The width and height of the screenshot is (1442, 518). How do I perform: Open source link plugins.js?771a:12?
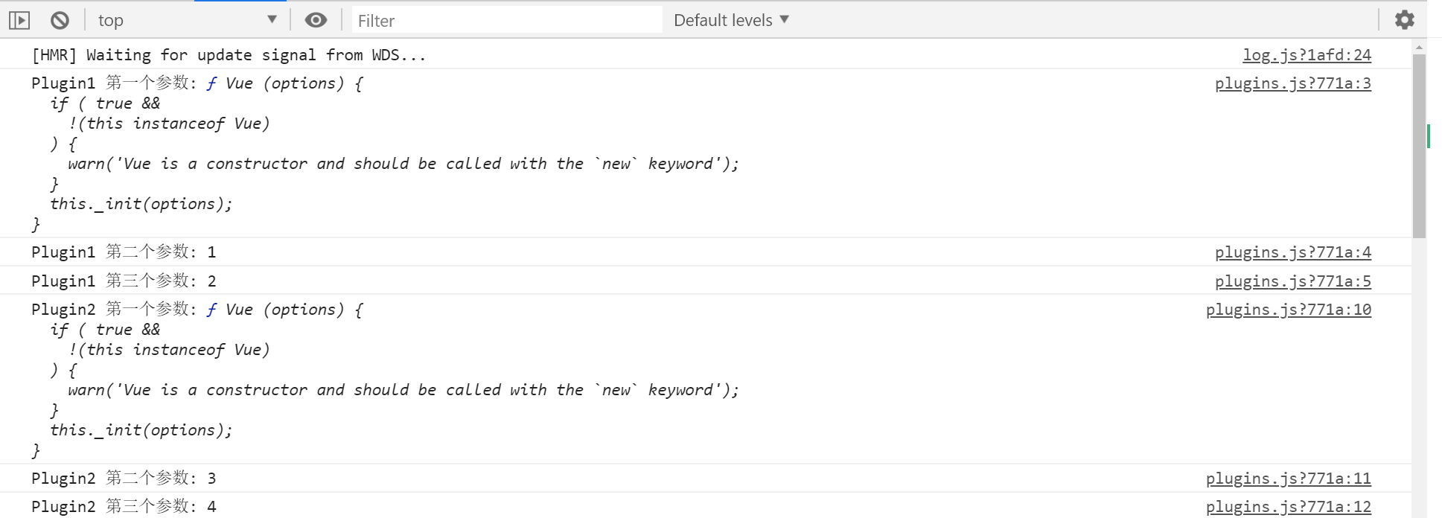click(1288, 507)
